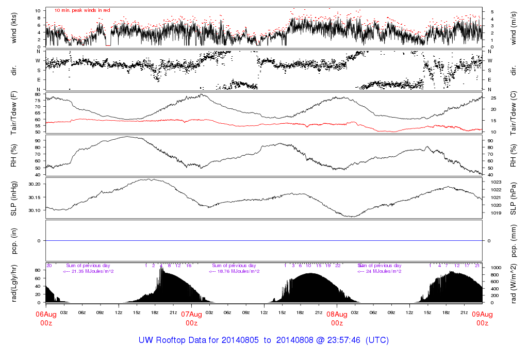The height and width of the screenshot is (361, 528).
Task: Click the 06Aug date label
Action: tap(46, 314)
